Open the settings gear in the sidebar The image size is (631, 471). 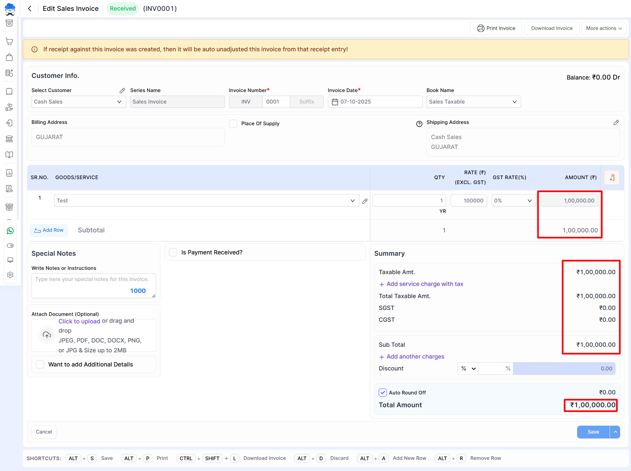click(10, 275)
